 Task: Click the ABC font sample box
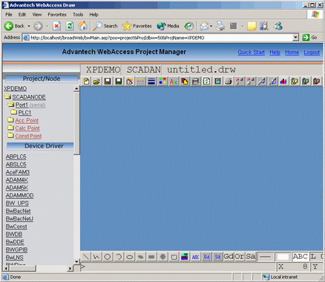coord(300,257)
